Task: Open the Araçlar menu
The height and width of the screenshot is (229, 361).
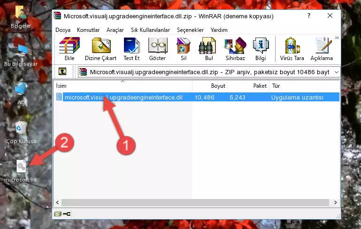Action: pyautogui.click(x=115, y=30)
